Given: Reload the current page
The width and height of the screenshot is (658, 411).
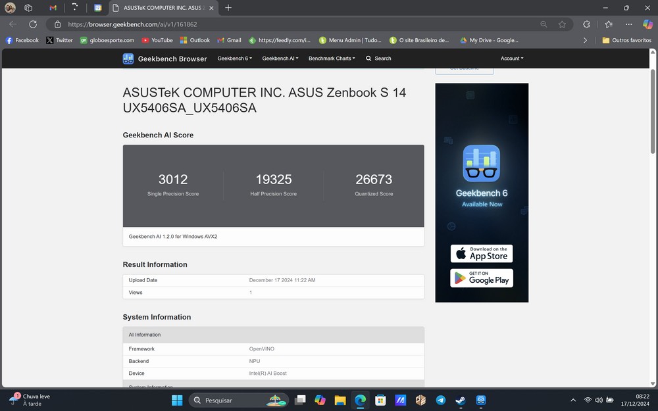Looking at the screenshot, I should tap(33, 24).
